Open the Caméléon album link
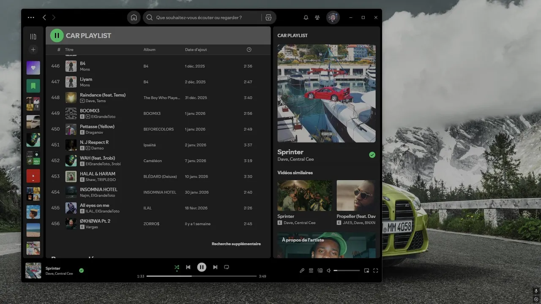 click(x=153, y=161)
